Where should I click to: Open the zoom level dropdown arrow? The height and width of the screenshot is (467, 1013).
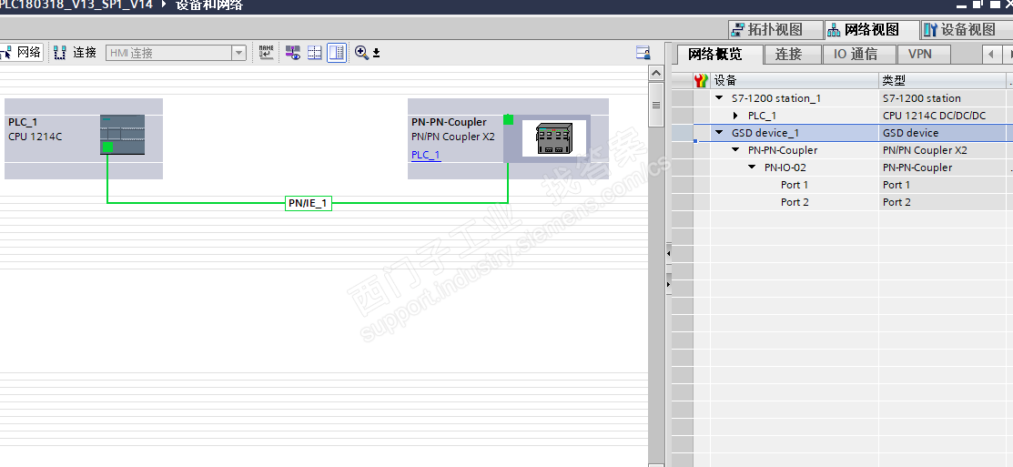tap(376, 53)
